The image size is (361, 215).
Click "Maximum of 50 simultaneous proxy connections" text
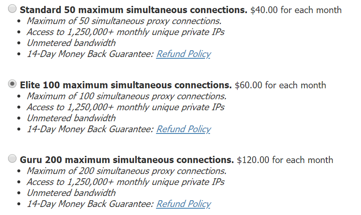pyautogui.click(x=124, y=21)
